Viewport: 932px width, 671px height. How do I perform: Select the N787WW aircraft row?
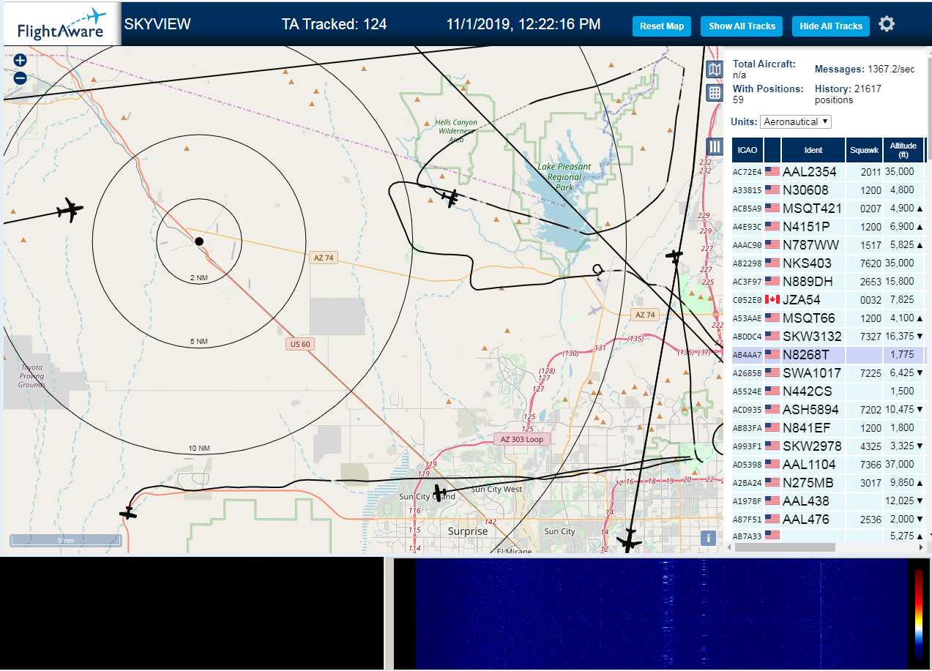coord(828,244)
